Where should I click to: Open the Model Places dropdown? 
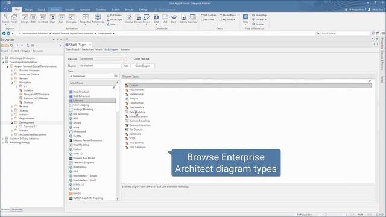(x=229, y=15)
